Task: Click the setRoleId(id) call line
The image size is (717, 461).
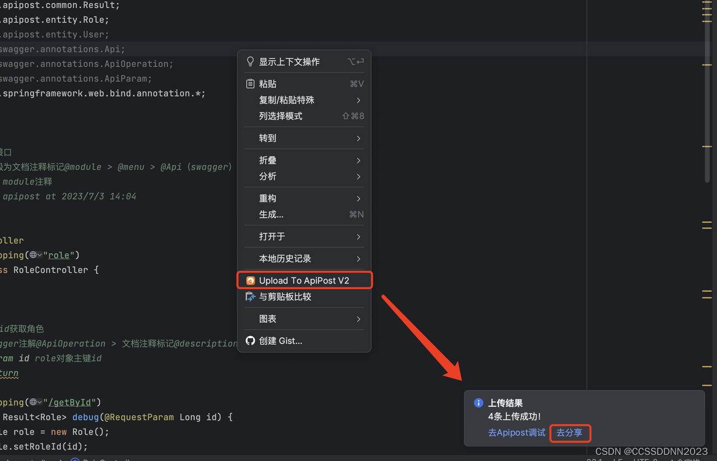Action: [x=44, y=446]
